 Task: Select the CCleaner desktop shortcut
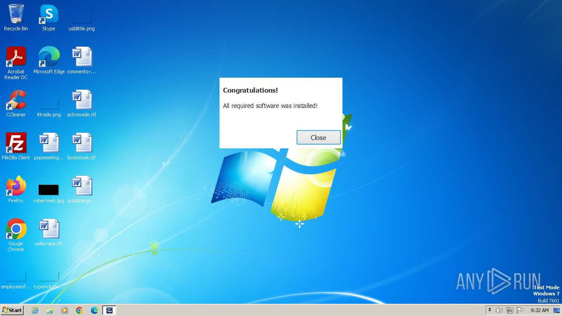[16, 104]
